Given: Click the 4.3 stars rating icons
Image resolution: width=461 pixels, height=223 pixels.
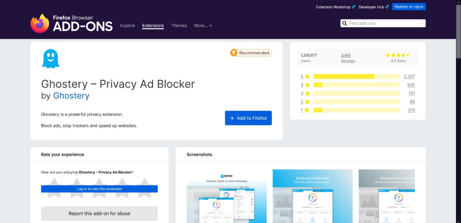Looking at the screenshot, I should 398,55.
